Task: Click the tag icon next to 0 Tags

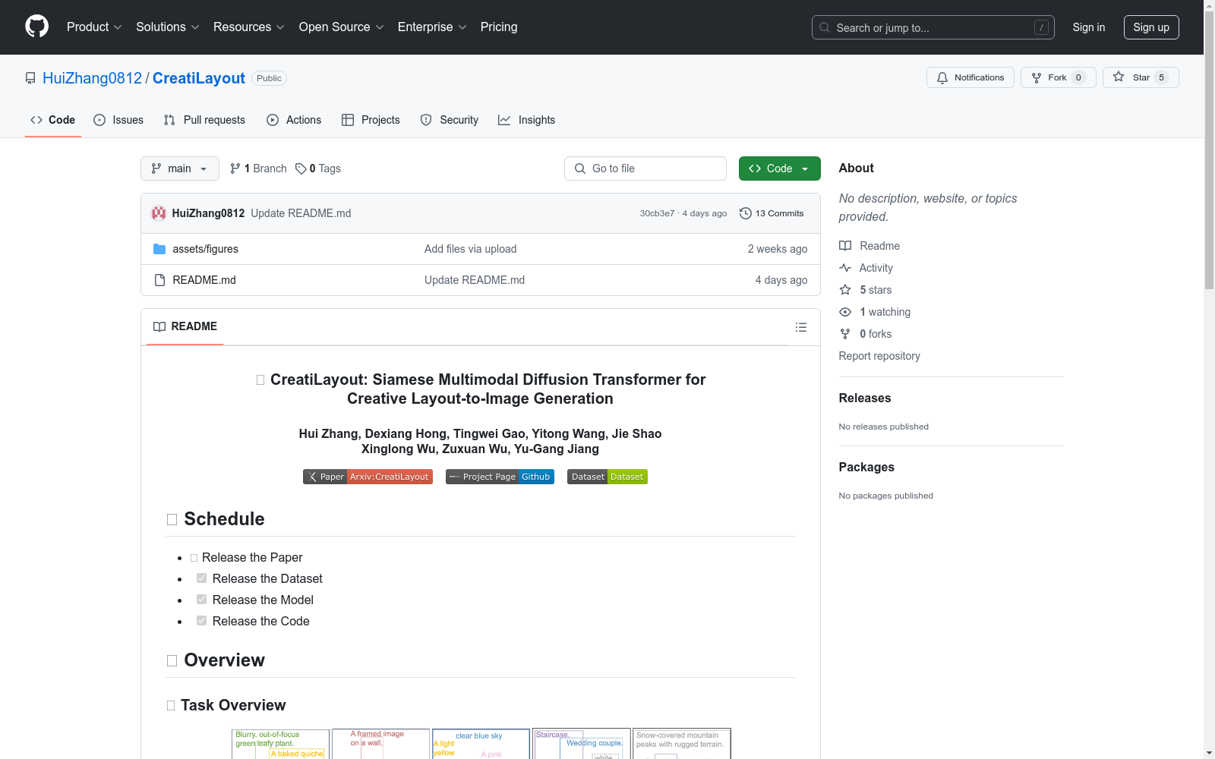Action: pos(301,168)
